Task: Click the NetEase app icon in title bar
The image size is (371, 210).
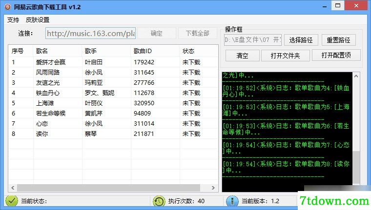Action: click(7, 7)
